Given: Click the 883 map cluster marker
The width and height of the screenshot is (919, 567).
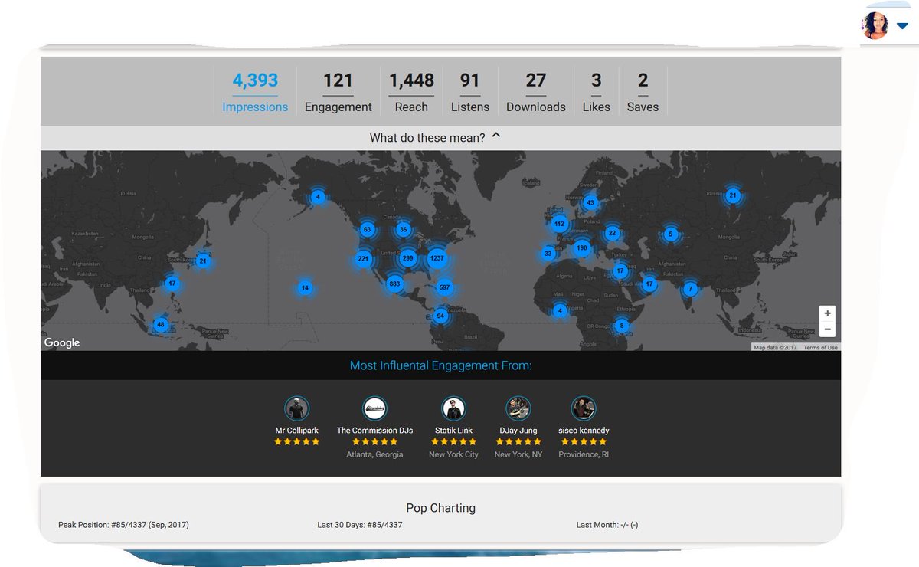Looking at the screenshot, I should pyautogui.click(x=394, y=284).
